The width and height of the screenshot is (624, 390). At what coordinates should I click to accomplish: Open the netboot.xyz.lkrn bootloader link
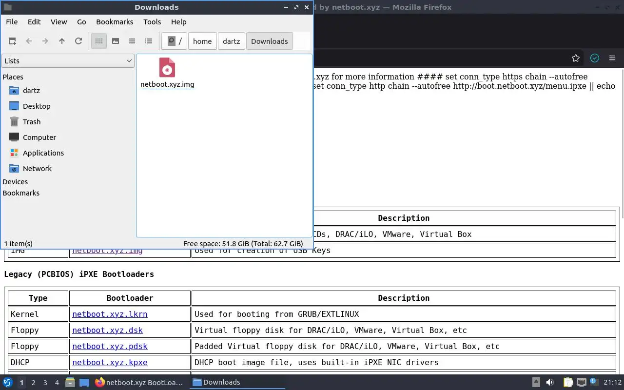click(x=110, y=314)
